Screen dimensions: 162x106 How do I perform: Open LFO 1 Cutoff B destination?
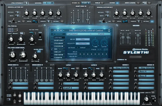[71, 88]
